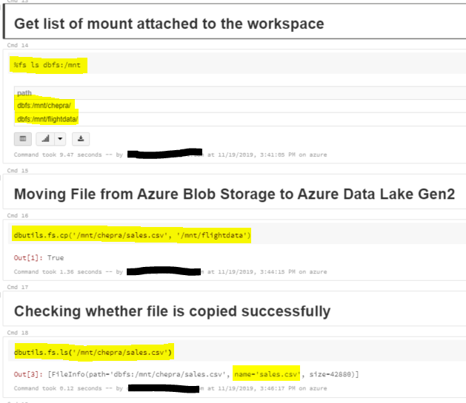The height and width of the screenshot is (403, 466).
Task: Click the Cmd 16 cell label
Action: click(18, 216)
